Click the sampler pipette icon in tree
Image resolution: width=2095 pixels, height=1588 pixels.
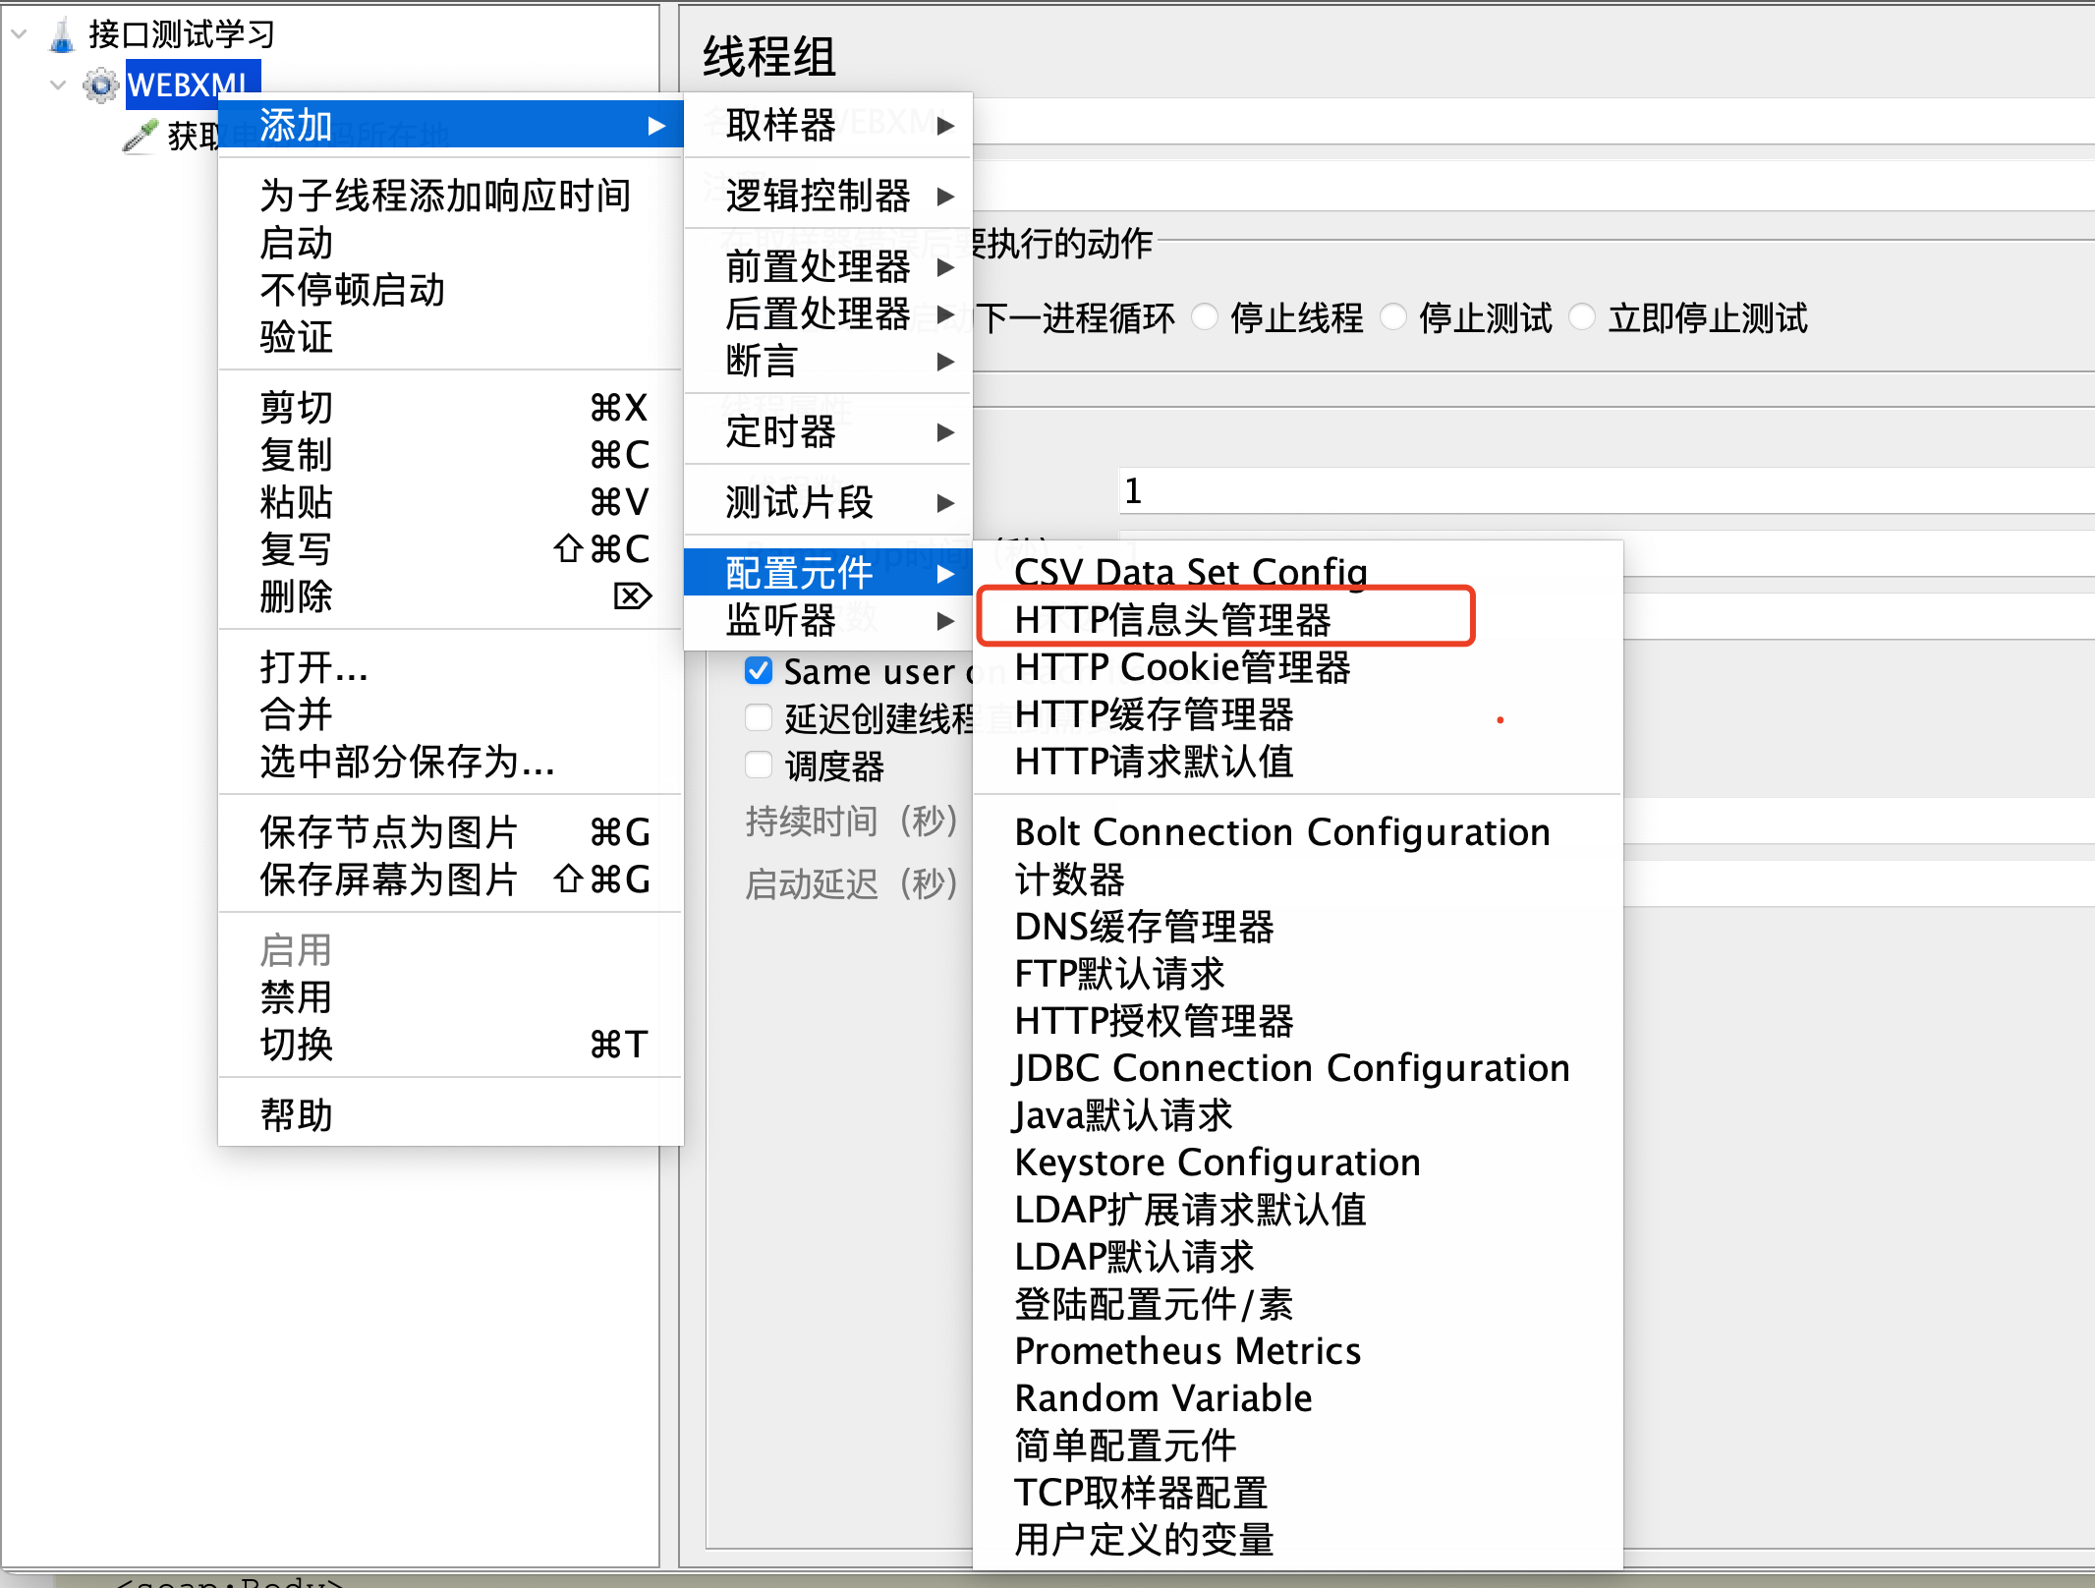141,136
